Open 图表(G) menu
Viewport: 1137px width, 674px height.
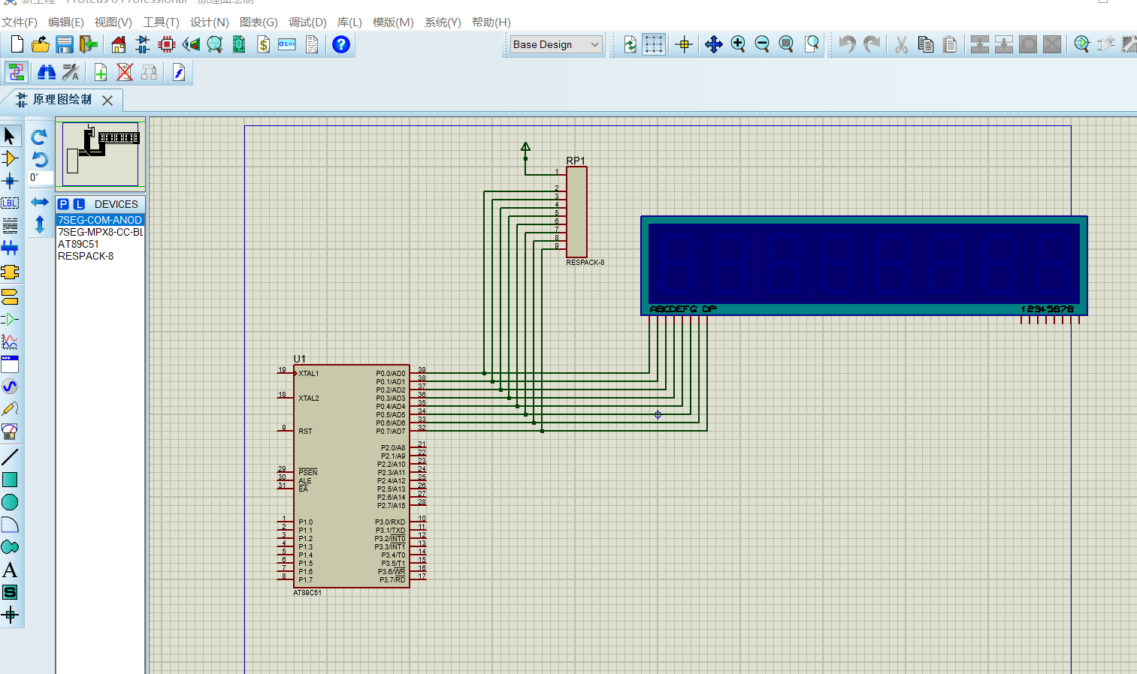click(x=259, y=23)
